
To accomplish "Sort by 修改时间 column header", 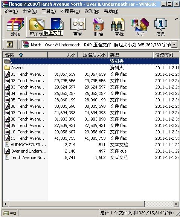I will (x=166, y=55).
